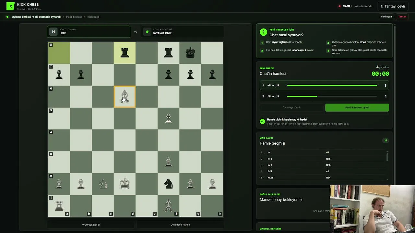Click the a8 → d8 vote progress bar
The image size is (415, 233).
pos(332,85)
